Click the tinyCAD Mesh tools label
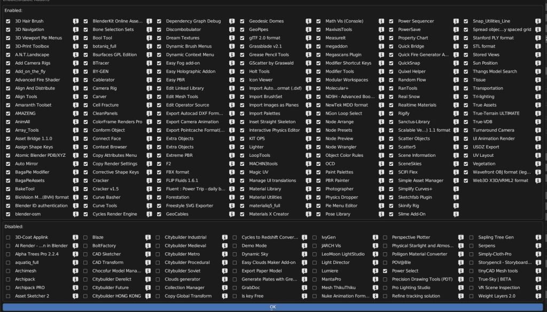547x312 pixels. 498,271
